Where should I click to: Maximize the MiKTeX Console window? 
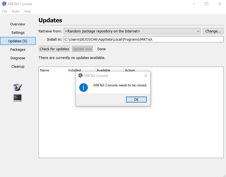207,4
